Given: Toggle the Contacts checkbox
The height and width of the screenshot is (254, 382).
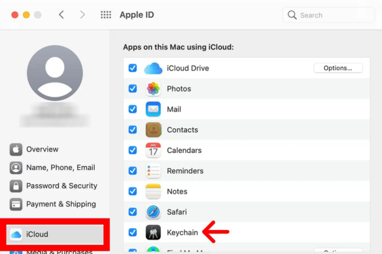Looking at the screenshot, I should 132,130.
